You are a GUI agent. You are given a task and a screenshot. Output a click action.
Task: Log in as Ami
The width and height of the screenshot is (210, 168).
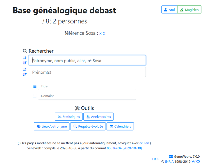(169, 10)
